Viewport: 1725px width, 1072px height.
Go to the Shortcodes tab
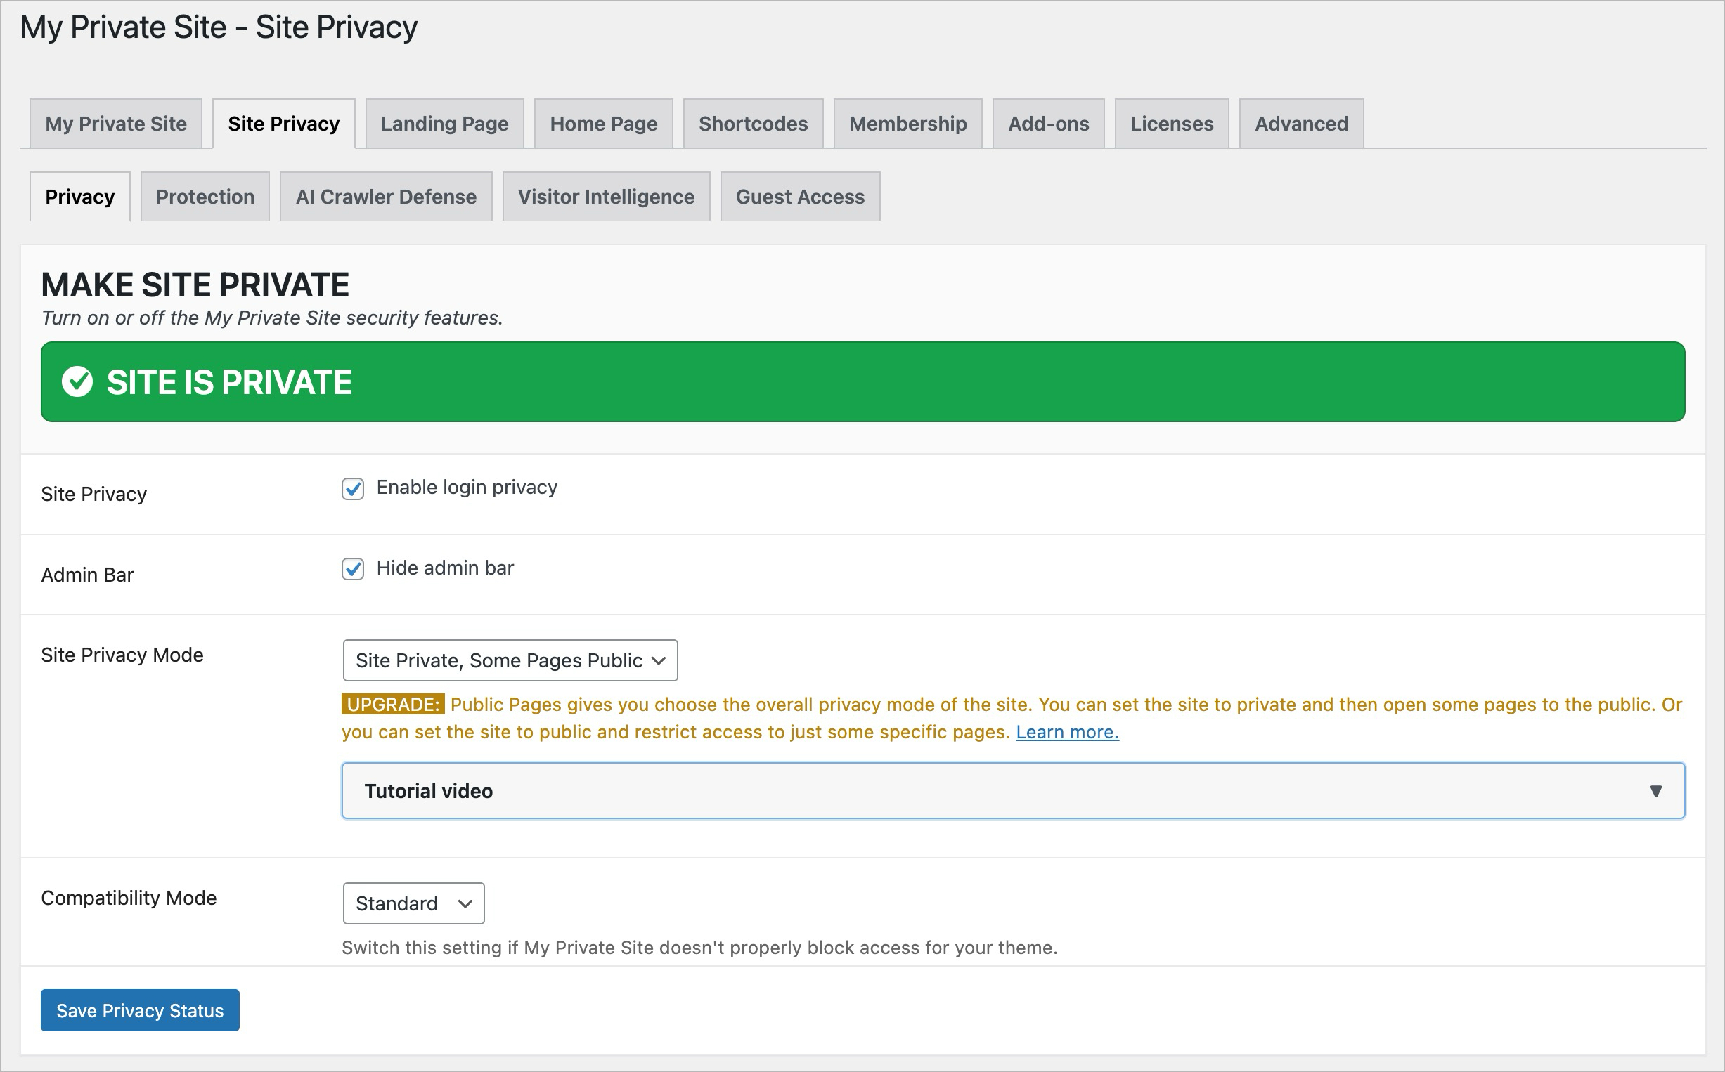[x=753, y=124]
